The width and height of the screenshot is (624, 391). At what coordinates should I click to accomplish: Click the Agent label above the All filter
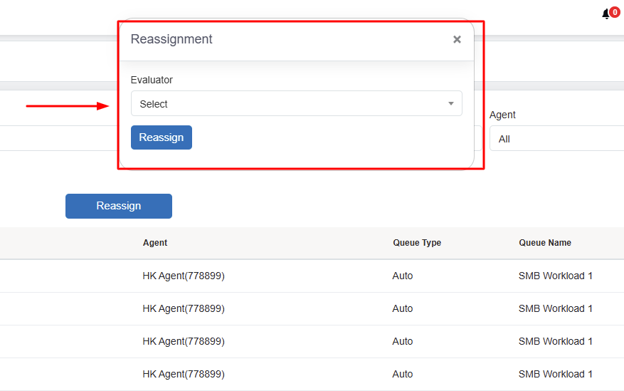(502, 115)
